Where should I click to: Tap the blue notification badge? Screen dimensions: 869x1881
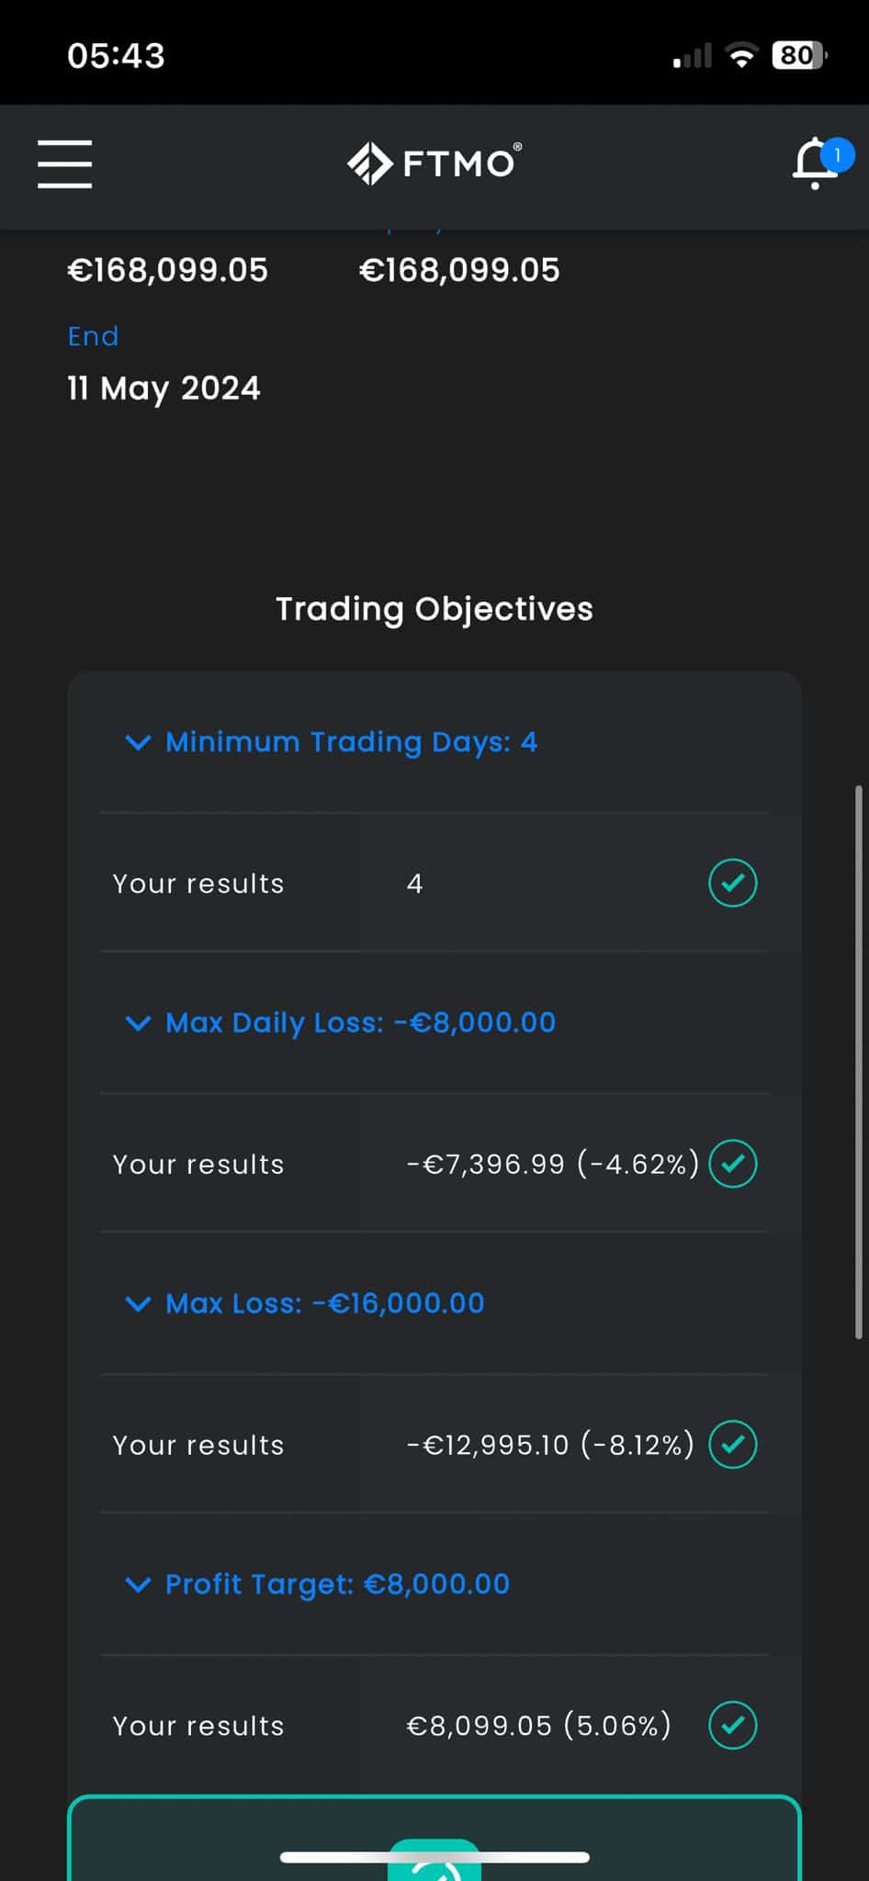click(837, 154)
